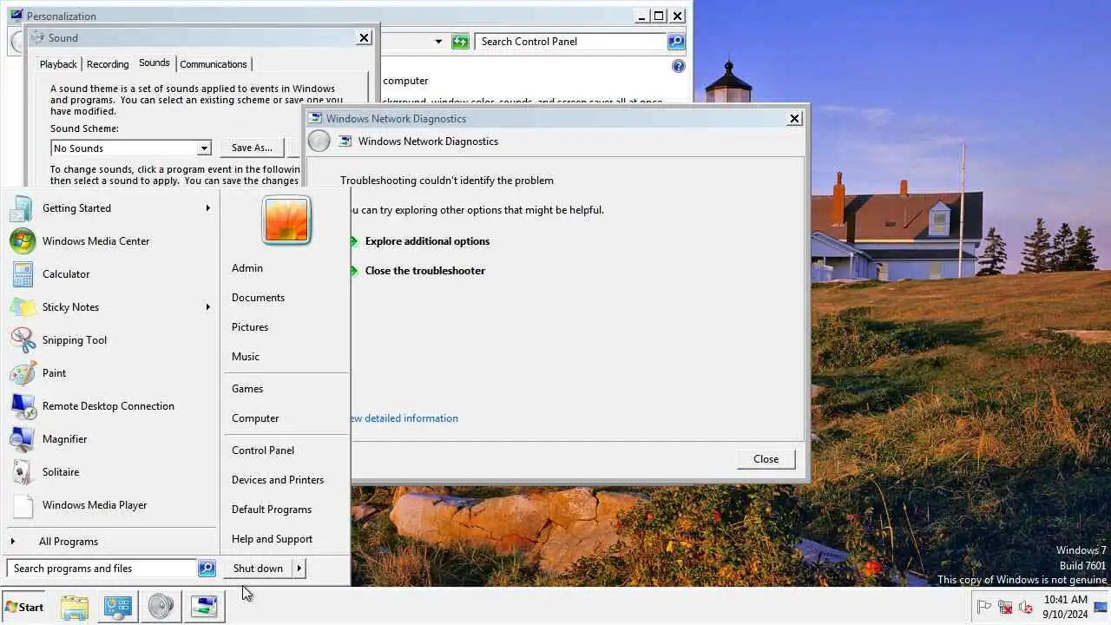The image size is (1111, 625).
Task: Open Pictures from Start menu
Action: 250,327
